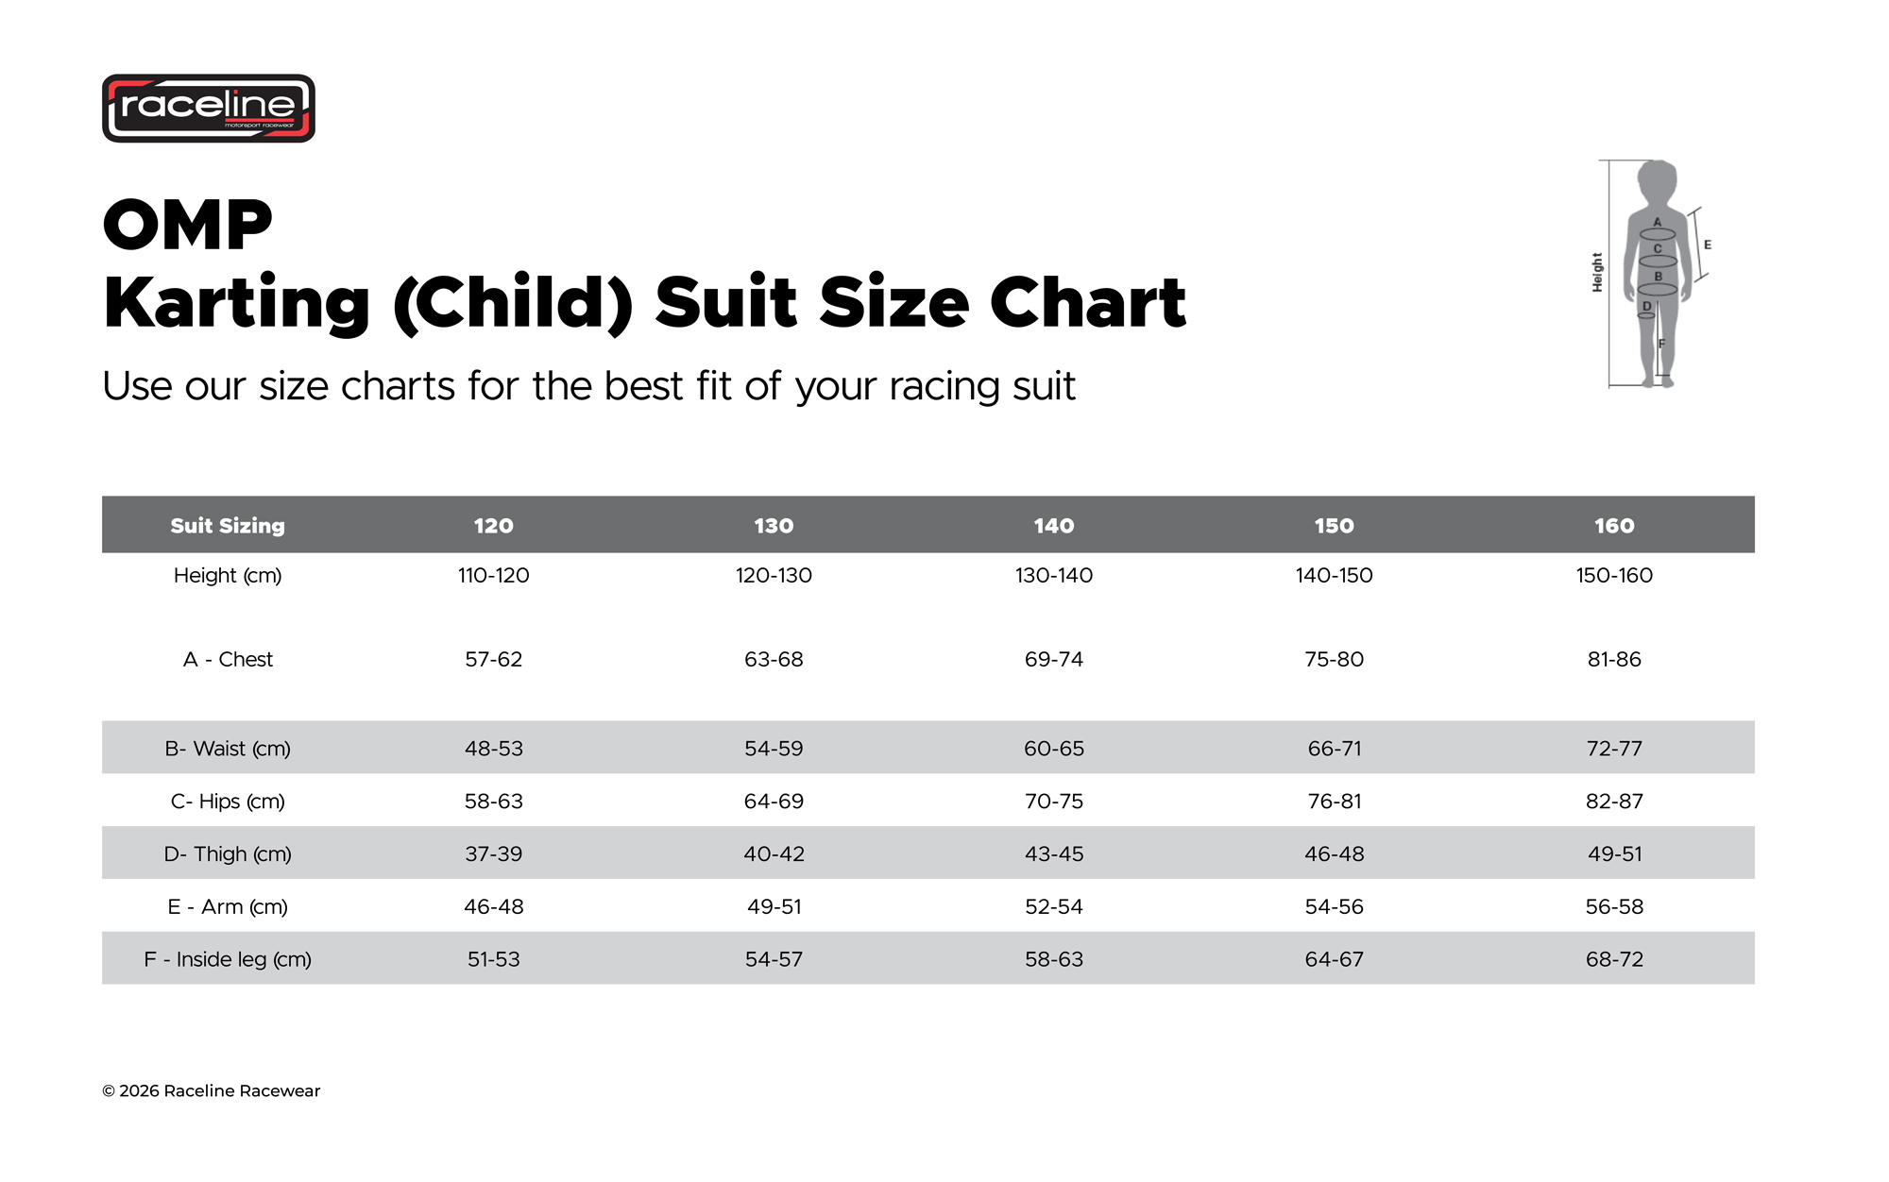Click the child body measurement diagram

point(1653,274)
